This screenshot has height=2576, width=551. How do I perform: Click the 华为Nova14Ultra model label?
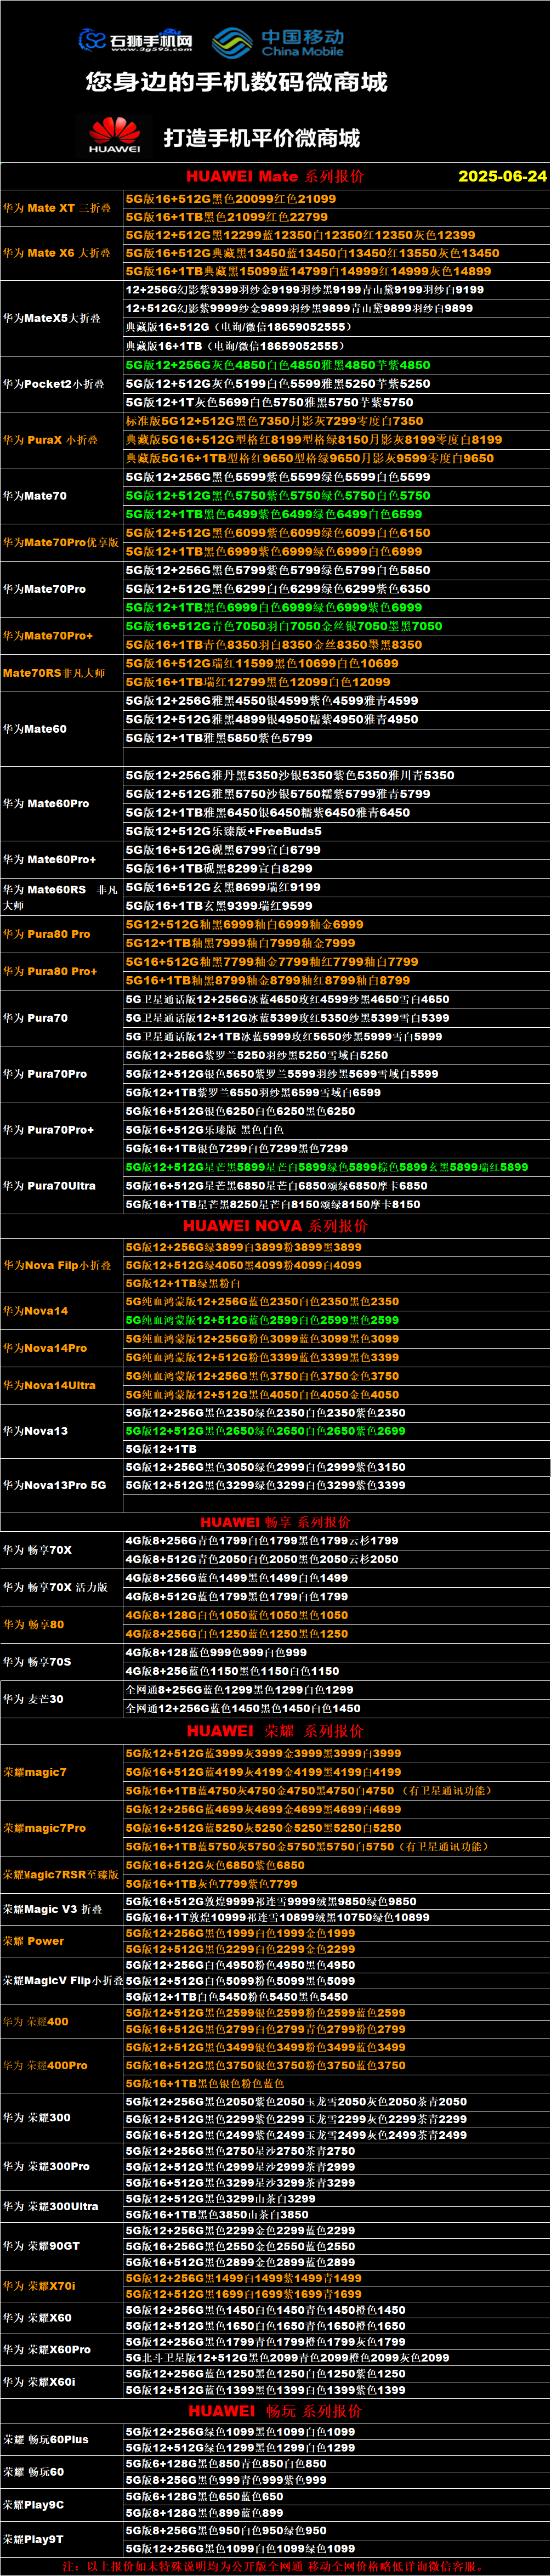[x=50, y=1385]
